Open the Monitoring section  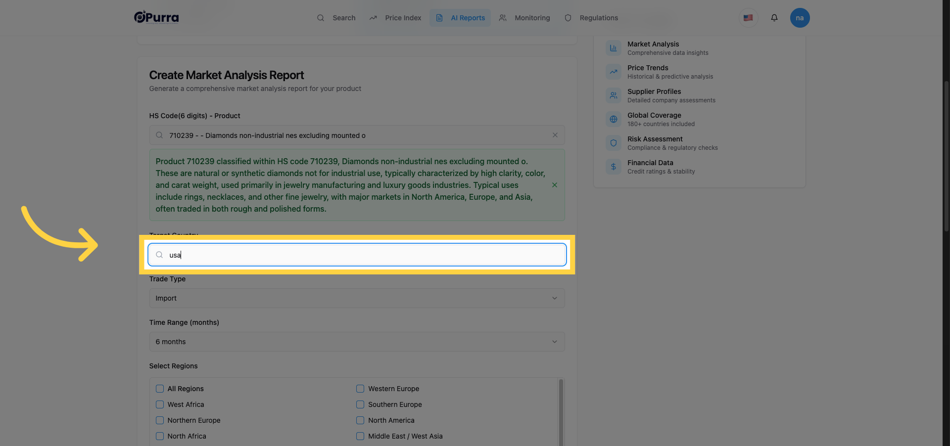tap(524, 18)
